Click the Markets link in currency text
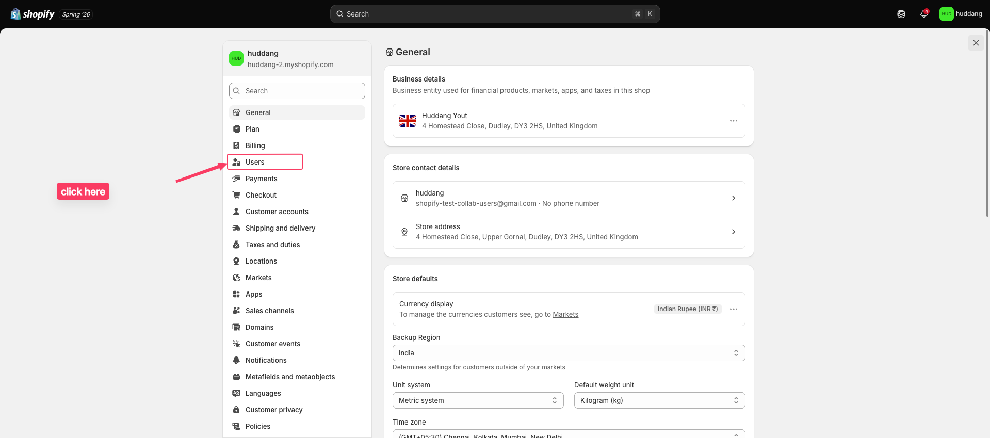Screen dimensions: 990x438 click(565, 314)
